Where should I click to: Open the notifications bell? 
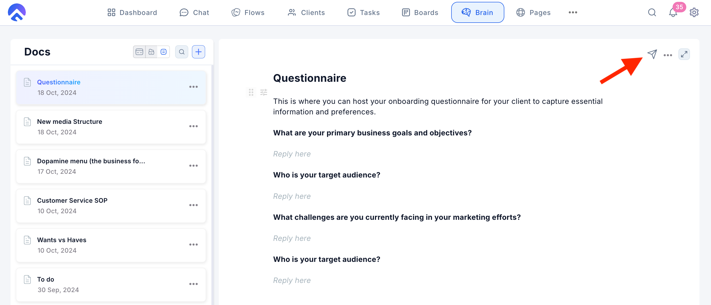[x=673, y=13]
